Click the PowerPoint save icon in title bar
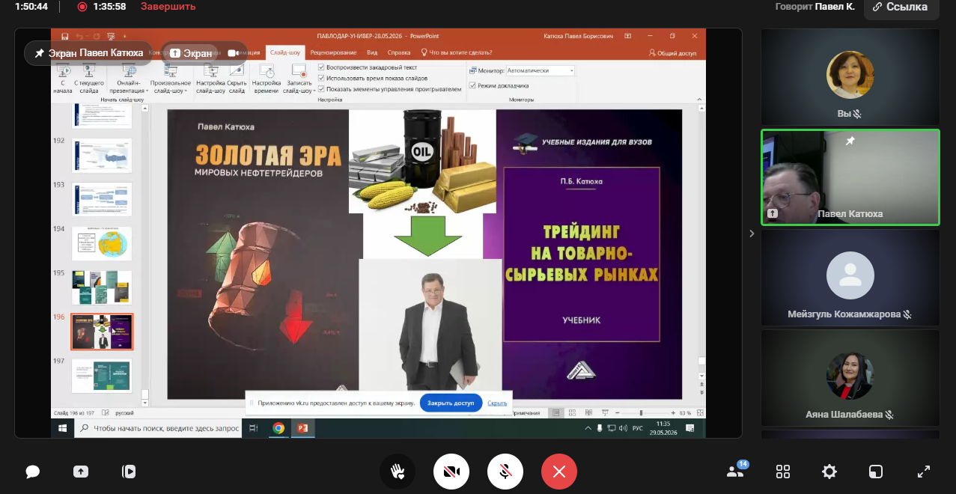The height and width of the screenshot is (494, 956). (65, 36)
